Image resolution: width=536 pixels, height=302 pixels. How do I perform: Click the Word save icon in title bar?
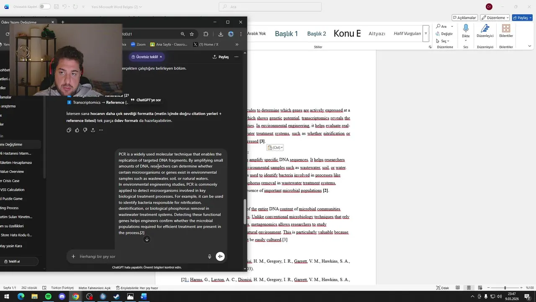coord(56,7)
